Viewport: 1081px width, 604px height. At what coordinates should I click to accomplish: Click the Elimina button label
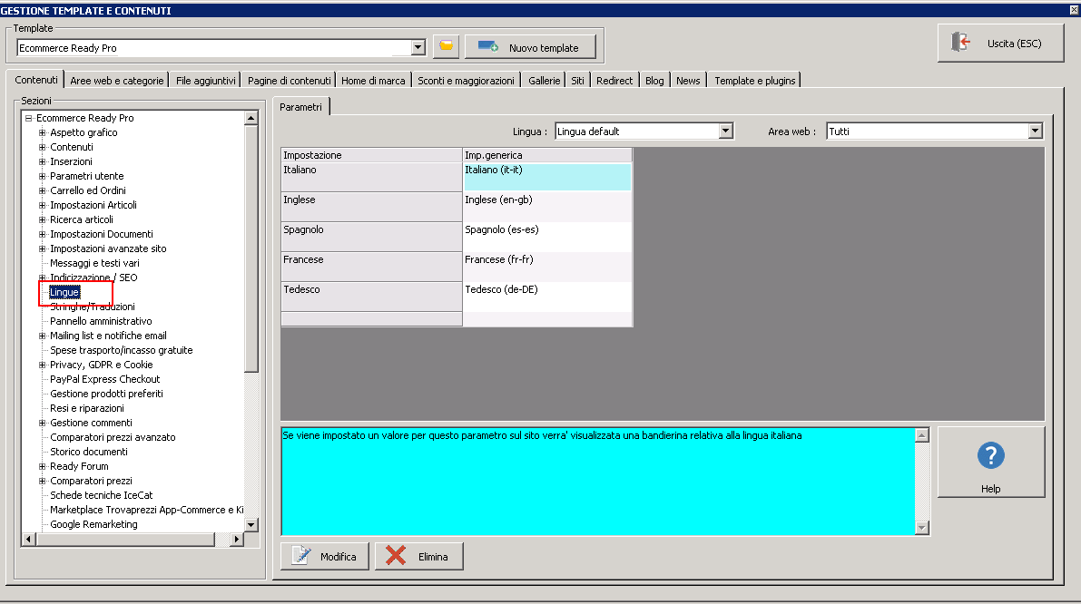pyautogui.click(x=433, y=557)
